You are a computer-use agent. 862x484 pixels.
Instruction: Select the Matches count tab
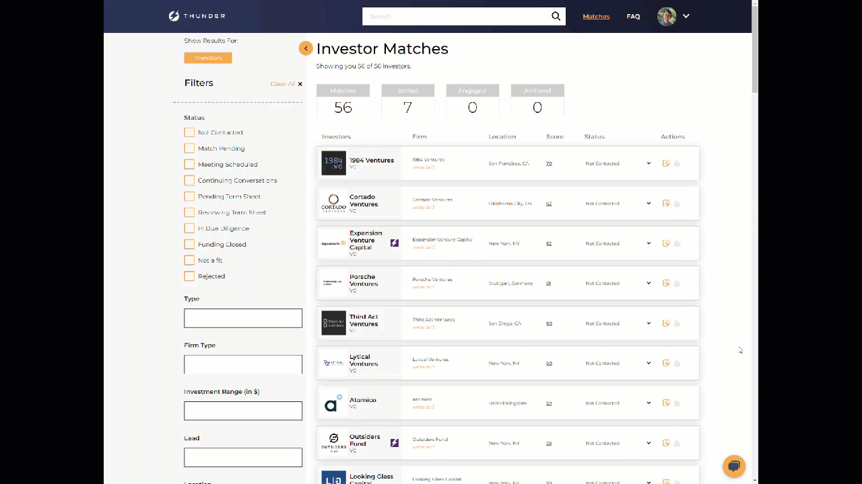[343, 101]
